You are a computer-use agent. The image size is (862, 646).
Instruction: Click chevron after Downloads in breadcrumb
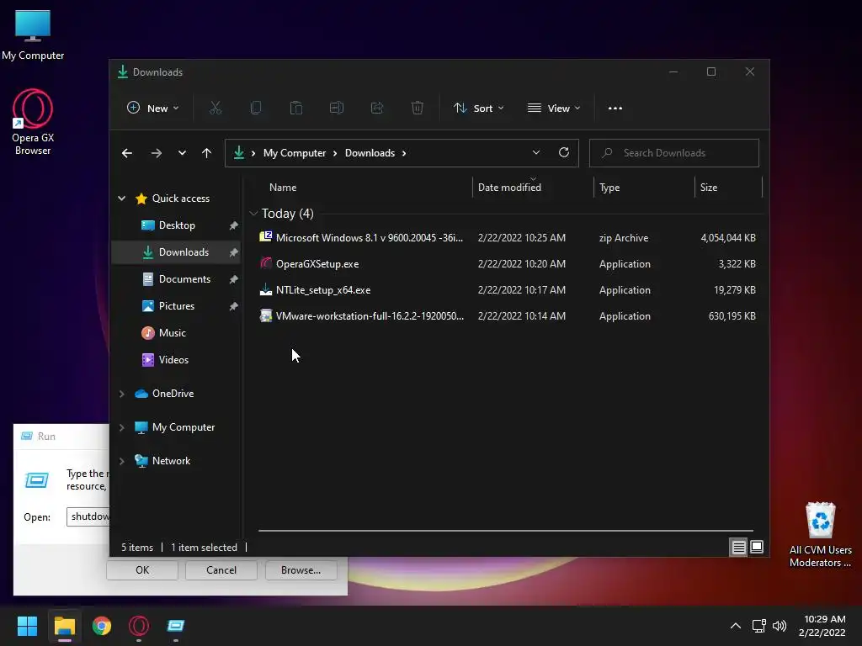pos(404,153)
